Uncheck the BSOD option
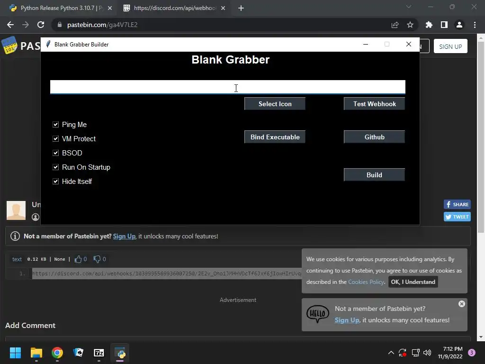Image resolution: width=485 pixels, height=364 pixels. point(56,153)
